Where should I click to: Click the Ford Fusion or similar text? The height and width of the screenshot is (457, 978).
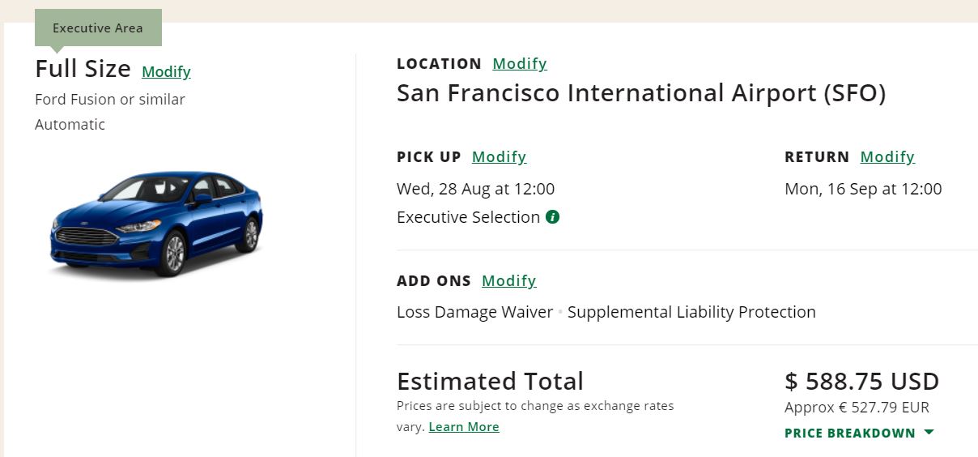point(110,100)
